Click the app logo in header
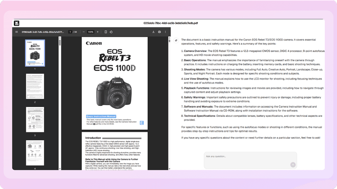Viewport: 337px width, 189px height. [17, 23]
